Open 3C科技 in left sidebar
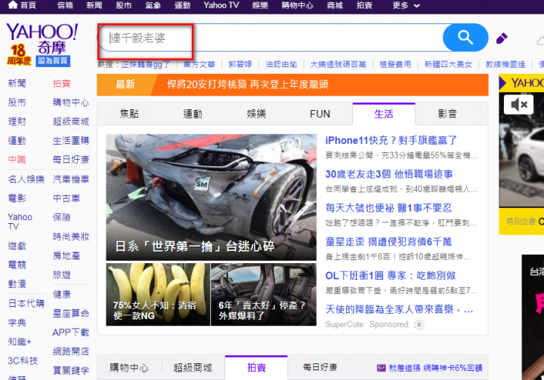The width and height of the screenshot is (544, 380). point(23,360)
